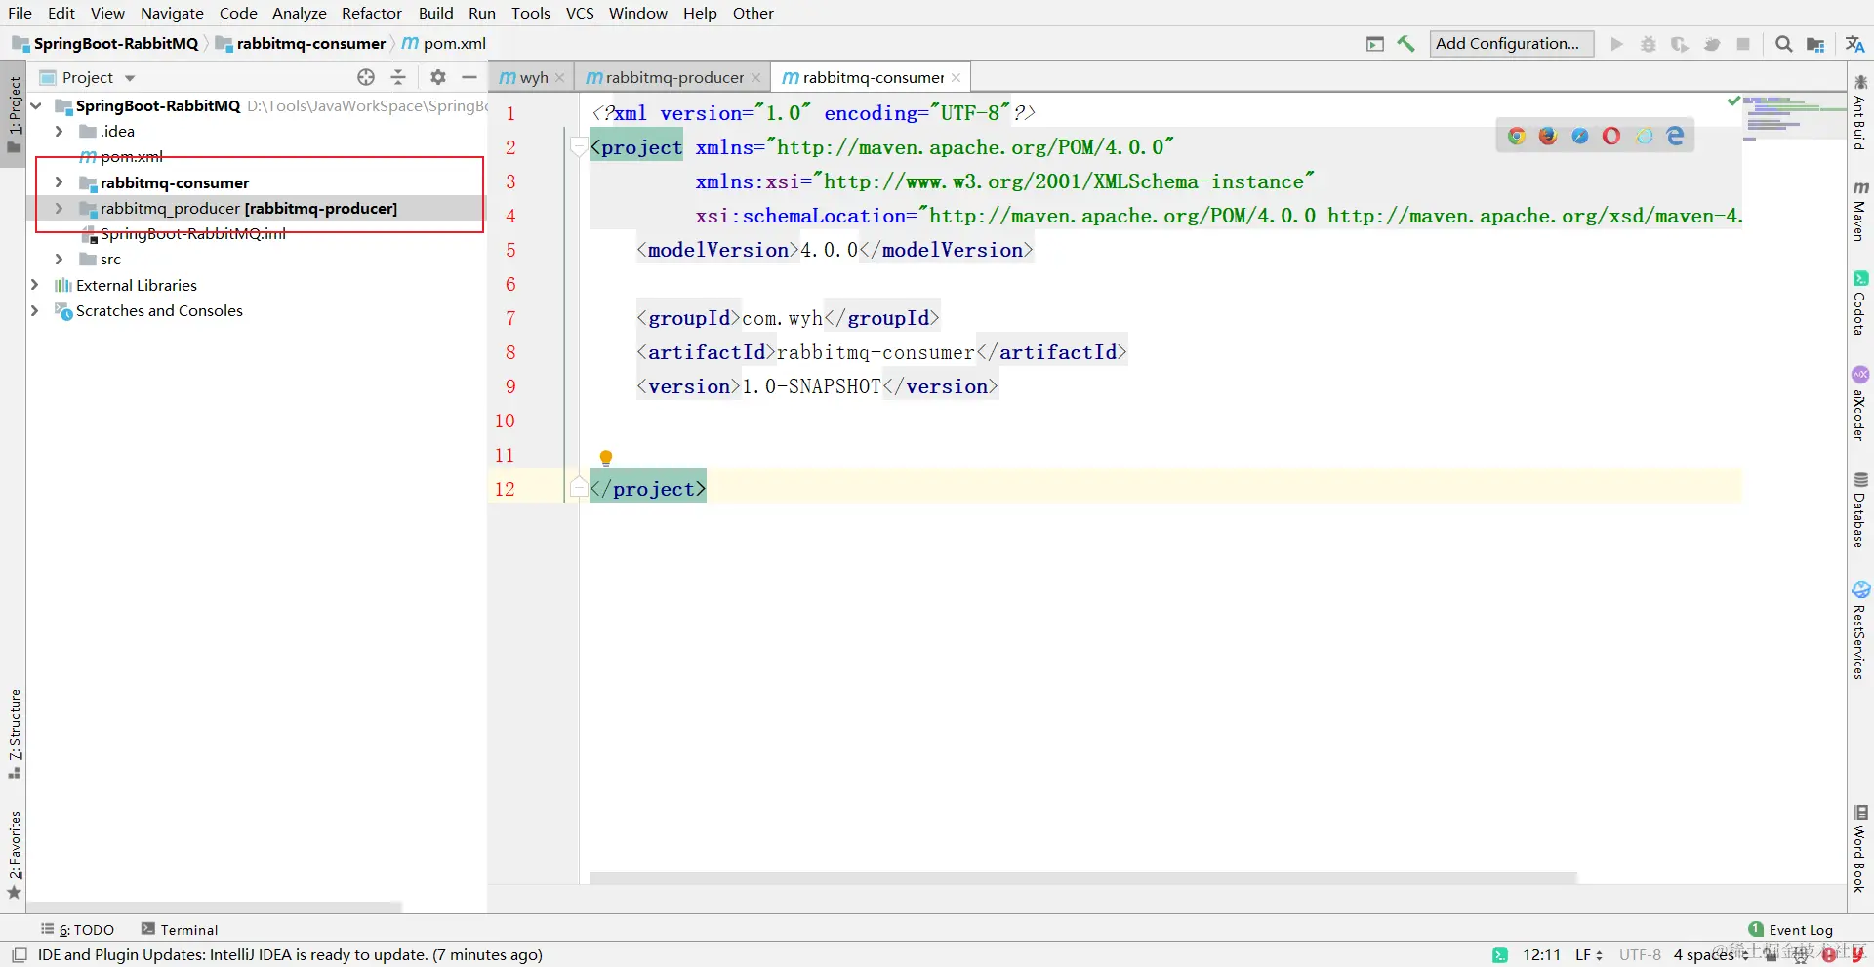The height and width of the screenshot is (967, 1874).
Task: Open Project panel settings gear icon
Action: [x=438, y=77]
